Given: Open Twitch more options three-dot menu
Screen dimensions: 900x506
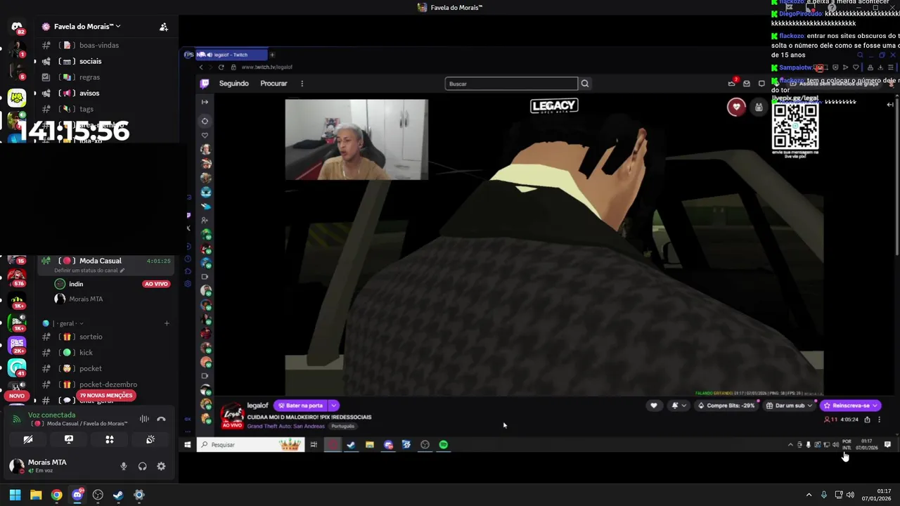Looking at the screenshot, I should pyautogui.click(x=302, y=84).
